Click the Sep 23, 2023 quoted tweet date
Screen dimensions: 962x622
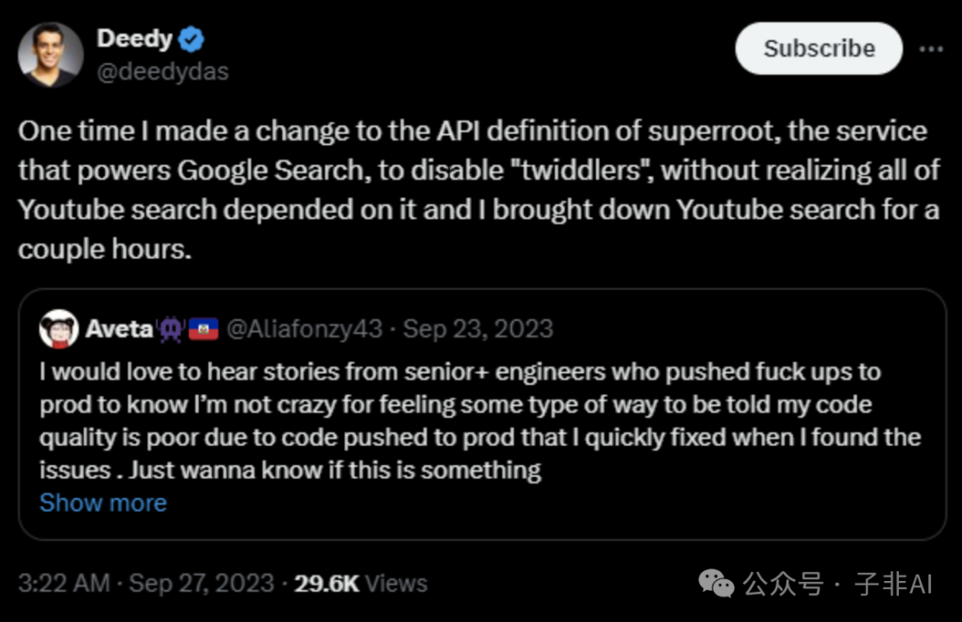tap(477, 330)
